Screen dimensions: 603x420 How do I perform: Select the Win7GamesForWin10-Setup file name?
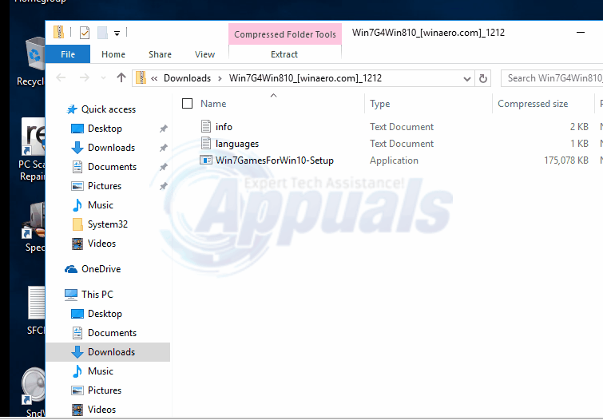coord(274,160)
